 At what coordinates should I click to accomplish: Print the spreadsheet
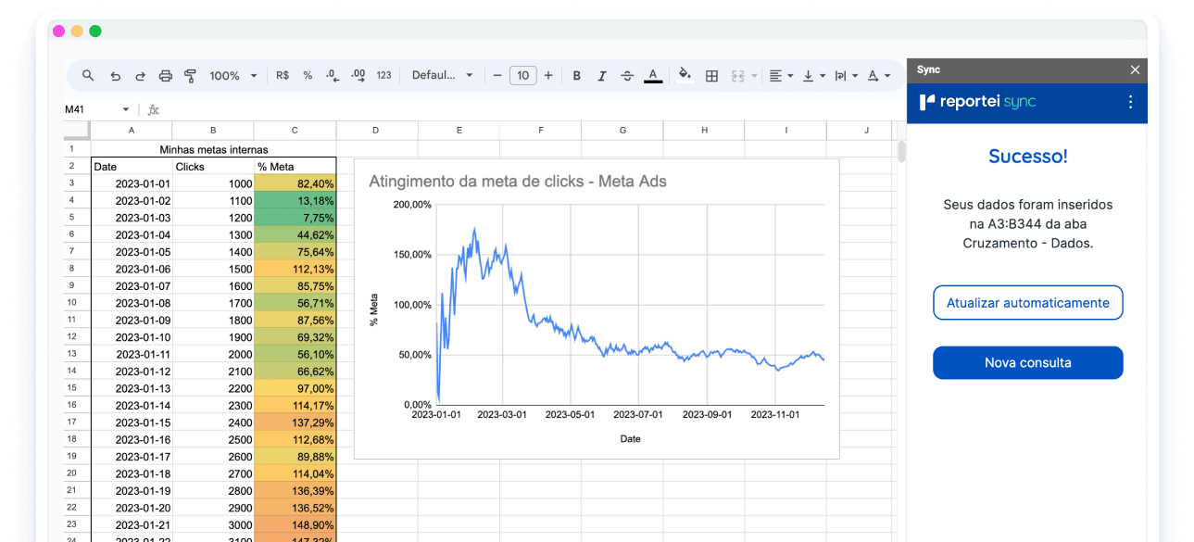tap(166, 76)
